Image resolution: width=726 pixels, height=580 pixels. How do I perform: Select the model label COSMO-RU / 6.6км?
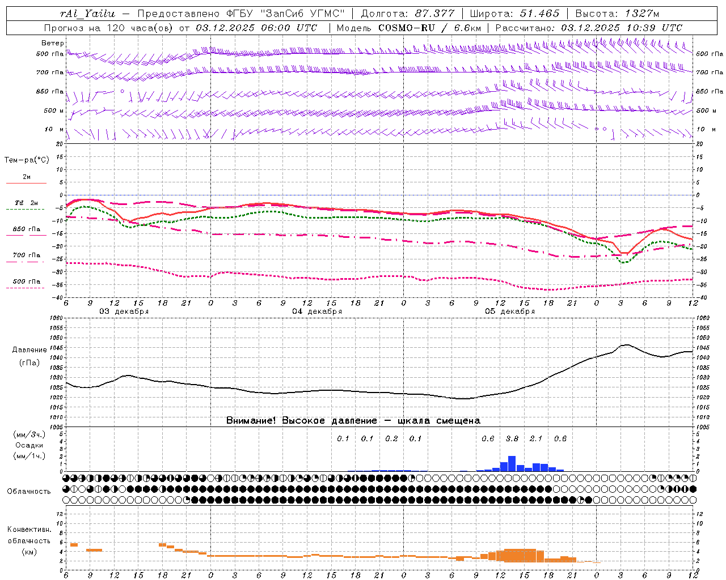pos(430,28)
